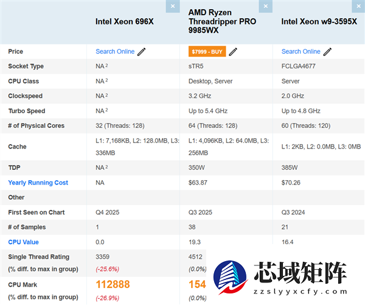Click the Up to 5.4 GHz value

pyautogui.click(x=208, y=111)
